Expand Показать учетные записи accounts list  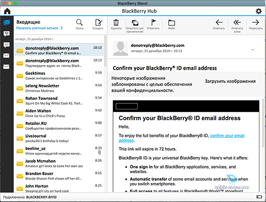(39, 28)
